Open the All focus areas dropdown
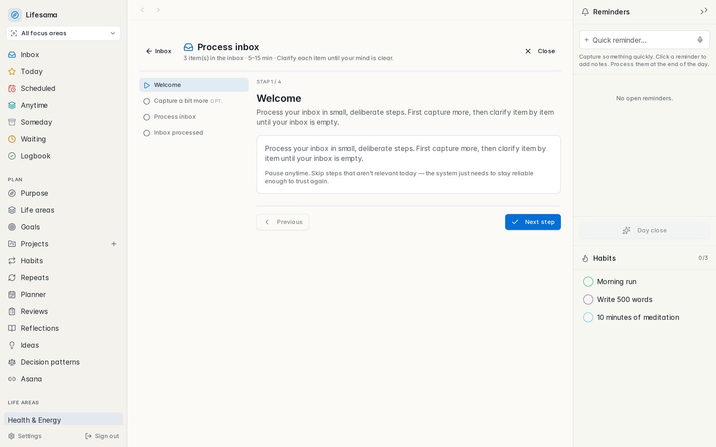Viewport: 716px width, 447px height. pos(63,33)
